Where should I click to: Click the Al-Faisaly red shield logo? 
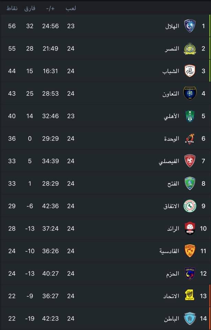click(190, 161)
